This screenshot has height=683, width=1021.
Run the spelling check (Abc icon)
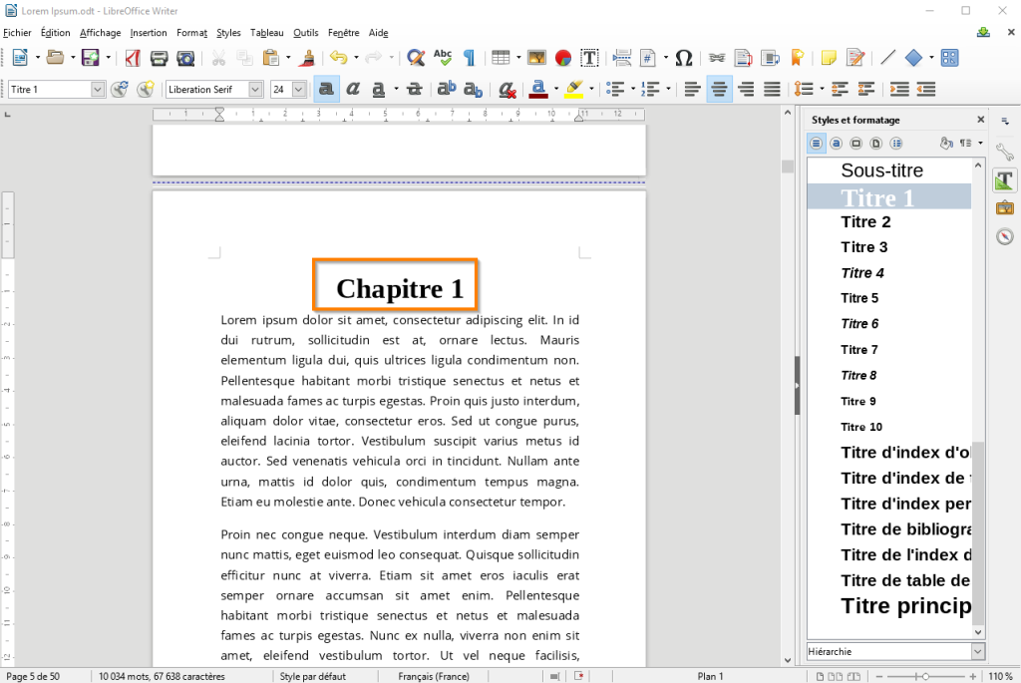click(443, 58)
